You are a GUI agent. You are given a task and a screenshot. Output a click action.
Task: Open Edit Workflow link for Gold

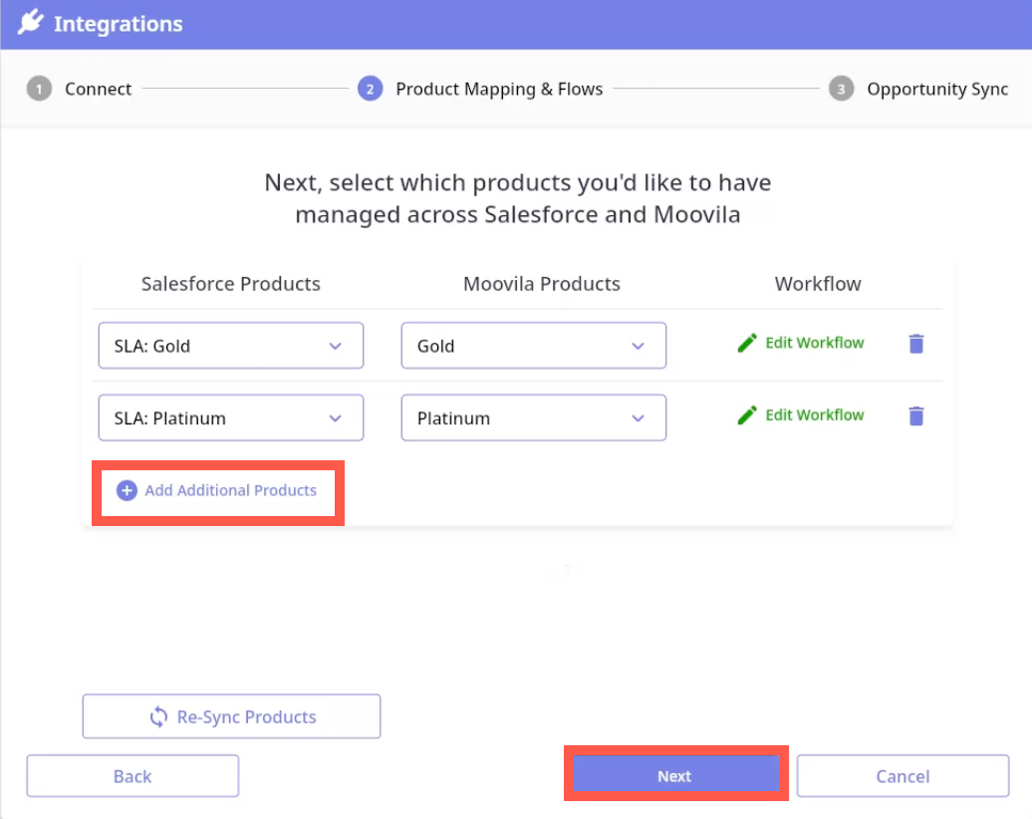tap(814, 343)
